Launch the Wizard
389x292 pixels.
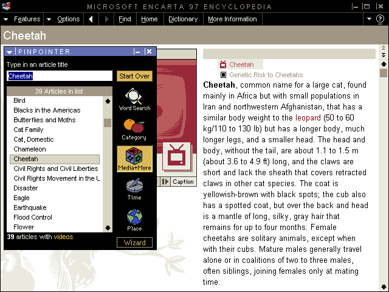coord(134,242)
